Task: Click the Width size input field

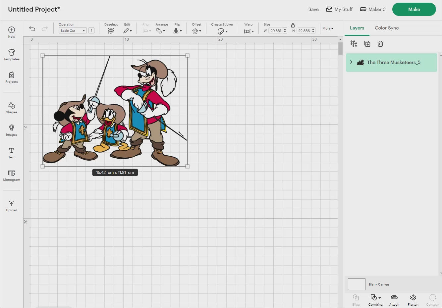Action: coord(275,31)
